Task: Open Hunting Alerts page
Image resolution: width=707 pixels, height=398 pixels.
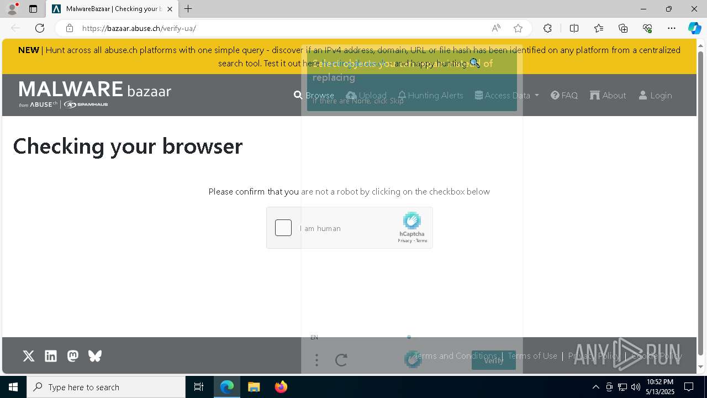Action: click(x=430, y=95)
